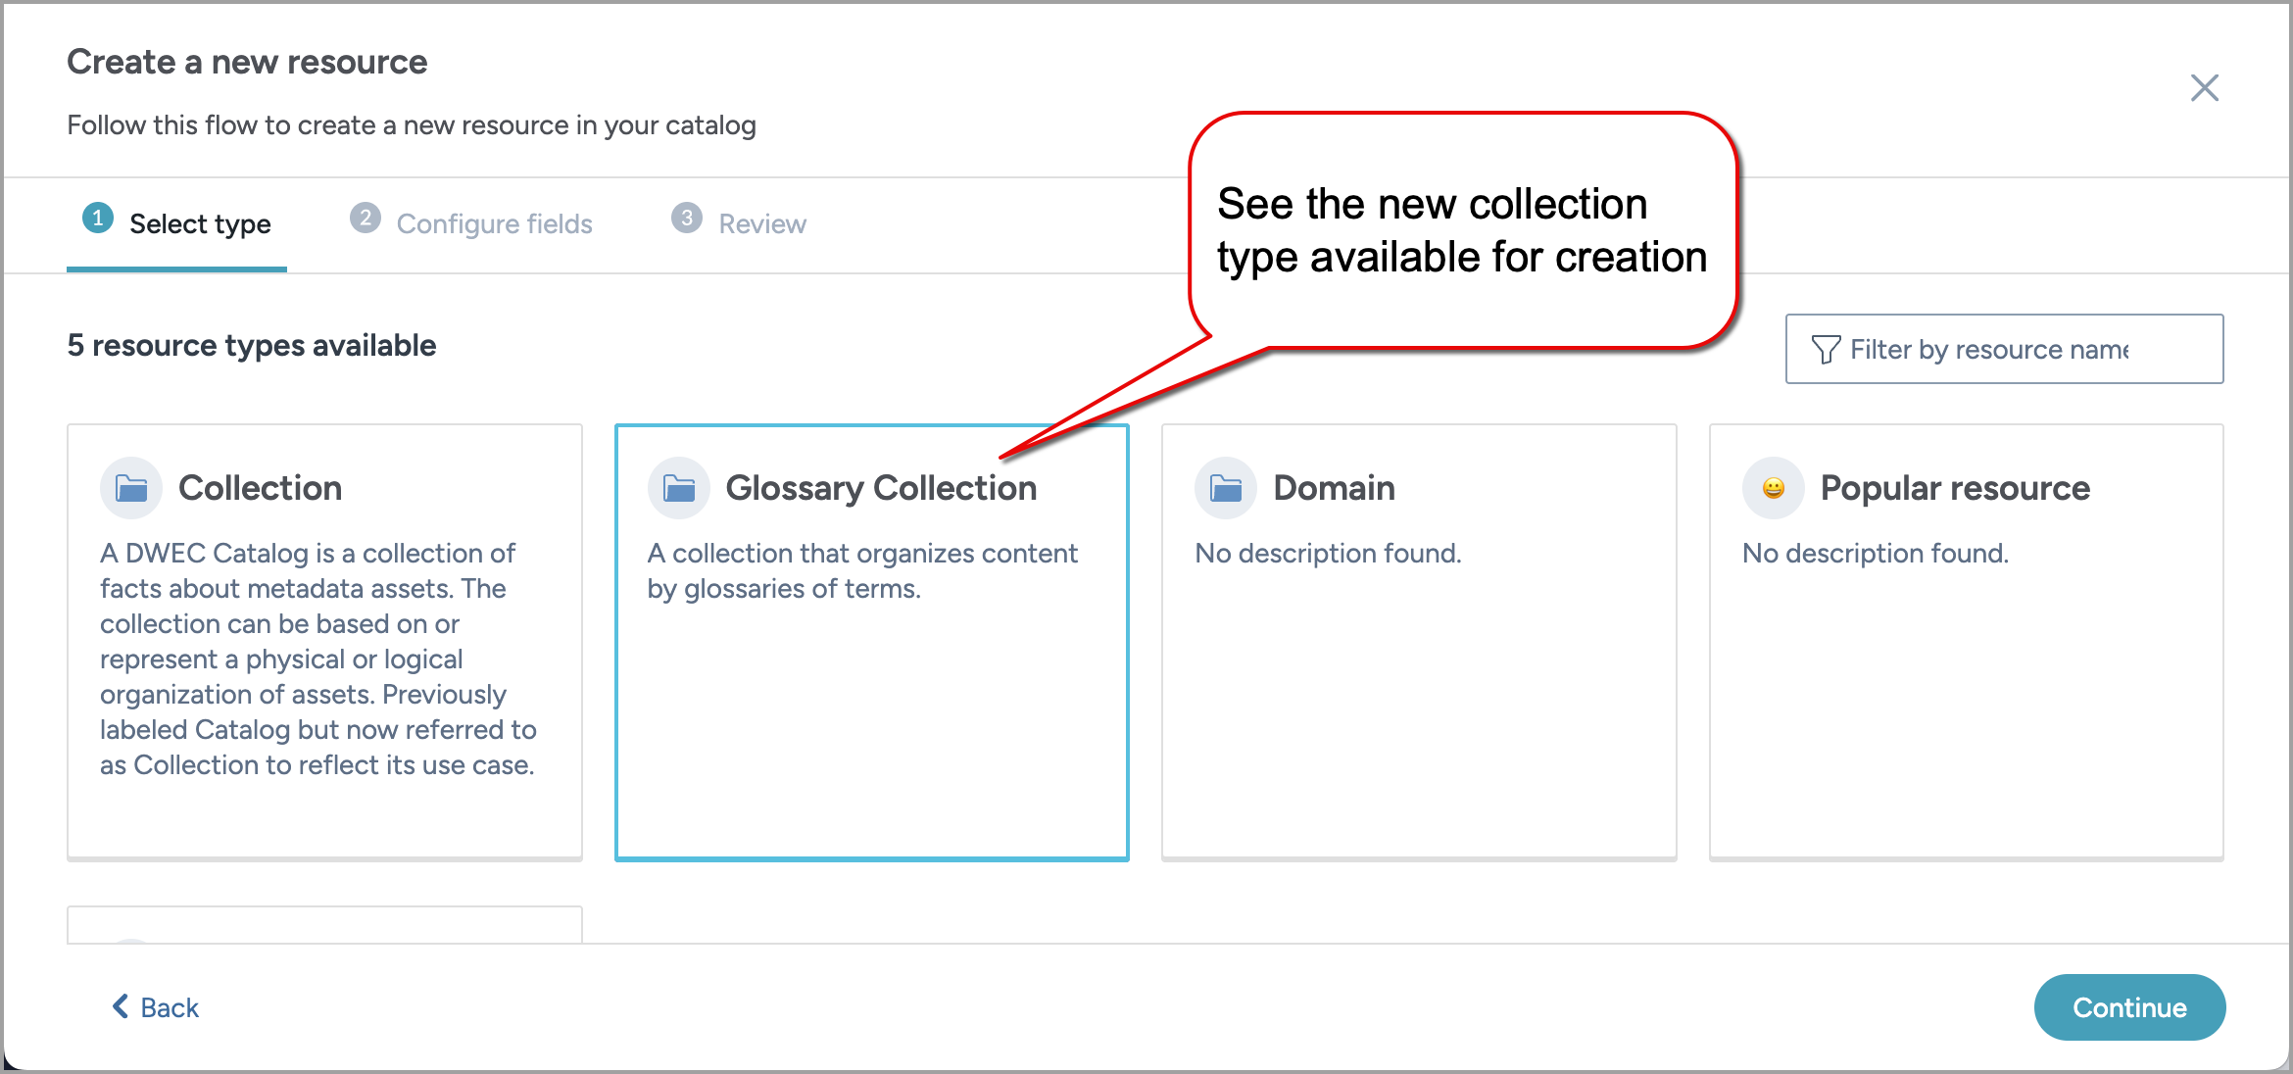Click step 1 number badge

click(x=98, y=218)
